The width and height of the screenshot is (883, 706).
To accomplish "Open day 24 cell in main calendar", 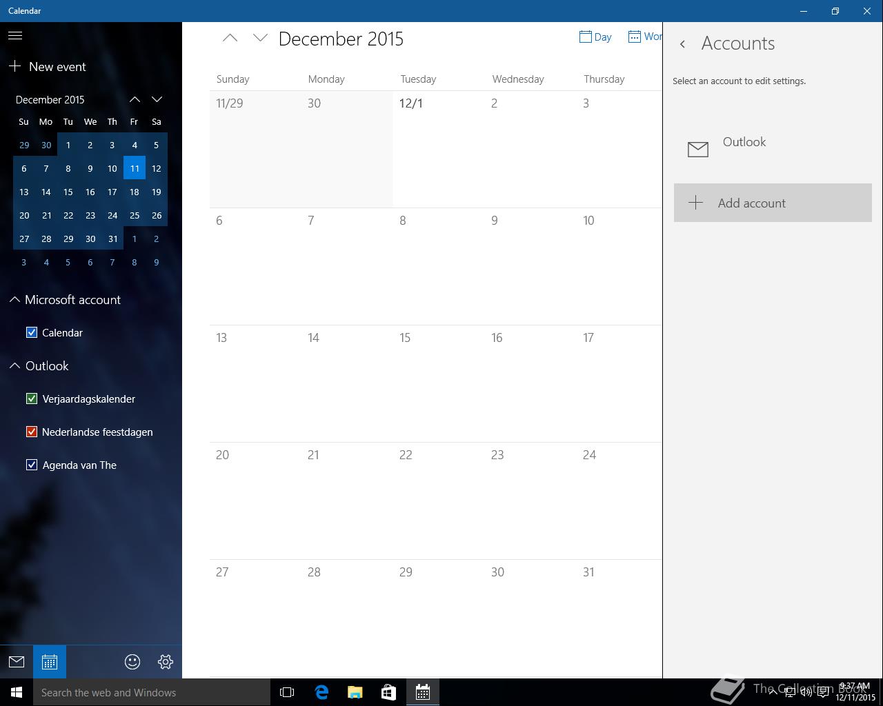I will 619,501.
